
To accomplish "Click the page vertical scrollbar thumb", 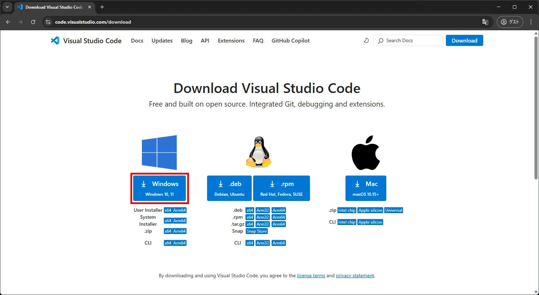I will click(536, 108).
